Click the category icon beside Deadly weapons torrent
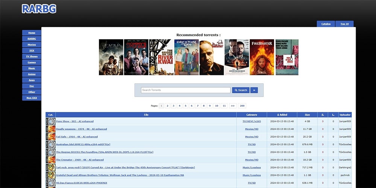 point(50,129)
